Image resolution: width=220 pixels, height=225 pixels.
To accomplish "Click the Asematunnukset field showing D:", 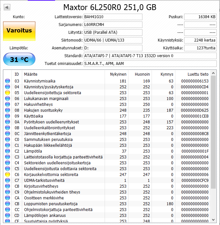I will click(x=113, y=48).
